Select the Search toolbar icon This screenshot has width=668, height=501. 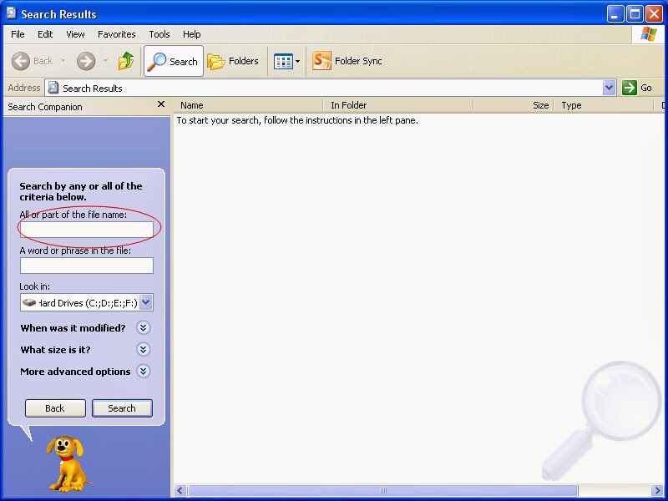coord(173,60)
